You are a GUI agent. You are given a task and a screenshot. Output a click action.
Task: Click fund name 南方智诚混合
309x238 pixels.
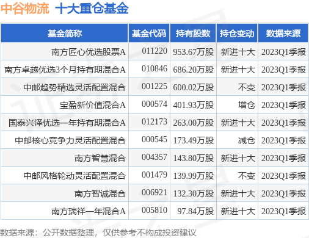tap(100, 193)
